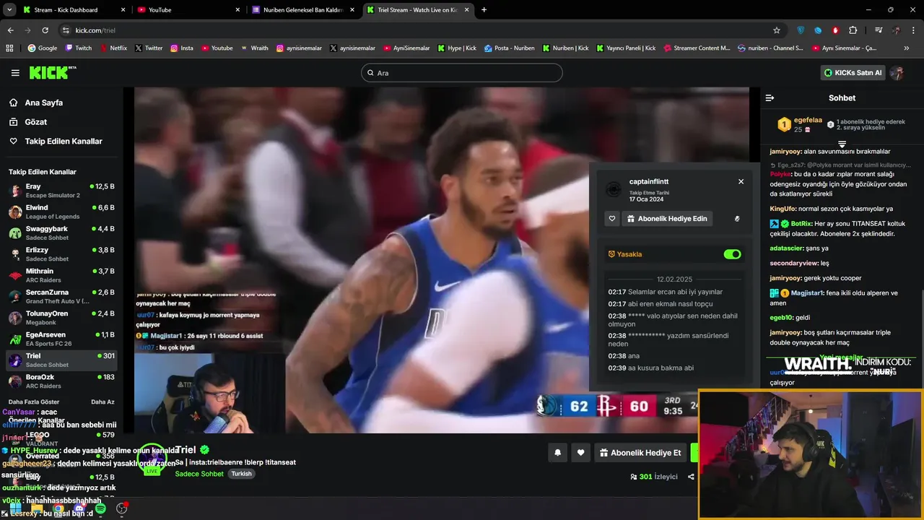Open Takip Edilen Kanallar in sidebar
This screenshot has width=924, height=520.
[64, 142]
